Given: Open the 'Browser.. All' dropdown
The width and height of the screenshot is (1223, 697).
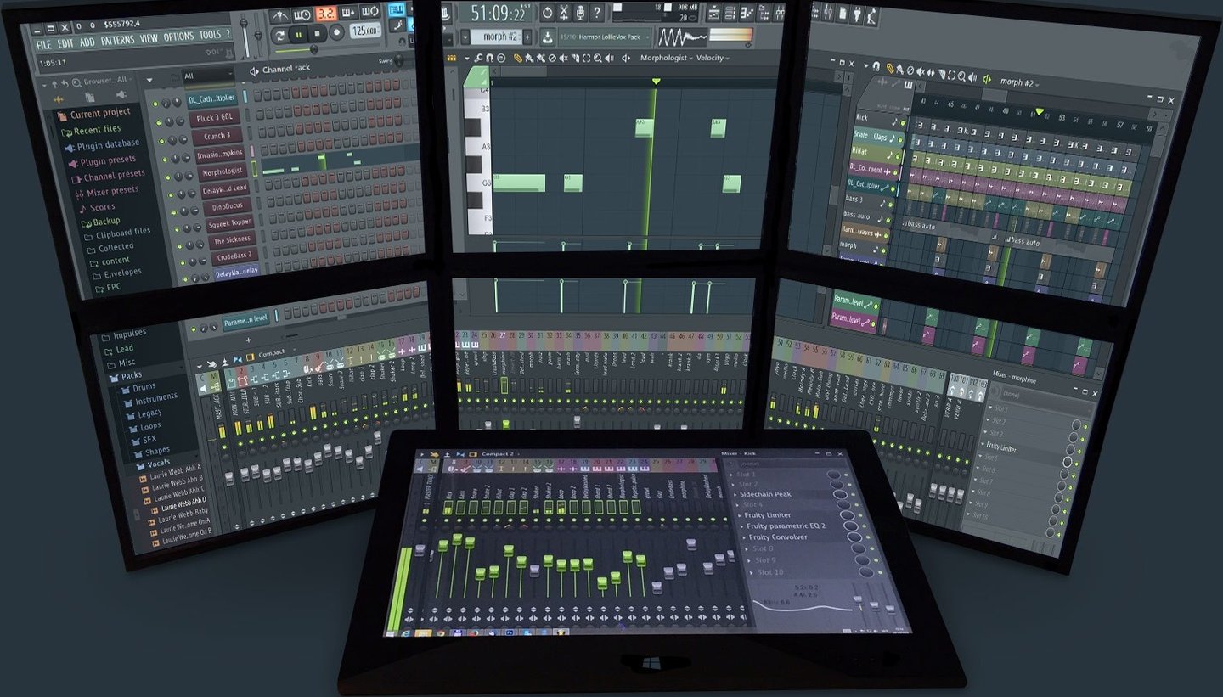Looking at the screenshot, I should click(106, 81).
